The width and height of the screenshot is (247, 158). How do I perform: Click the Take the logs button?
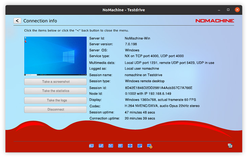55,100
